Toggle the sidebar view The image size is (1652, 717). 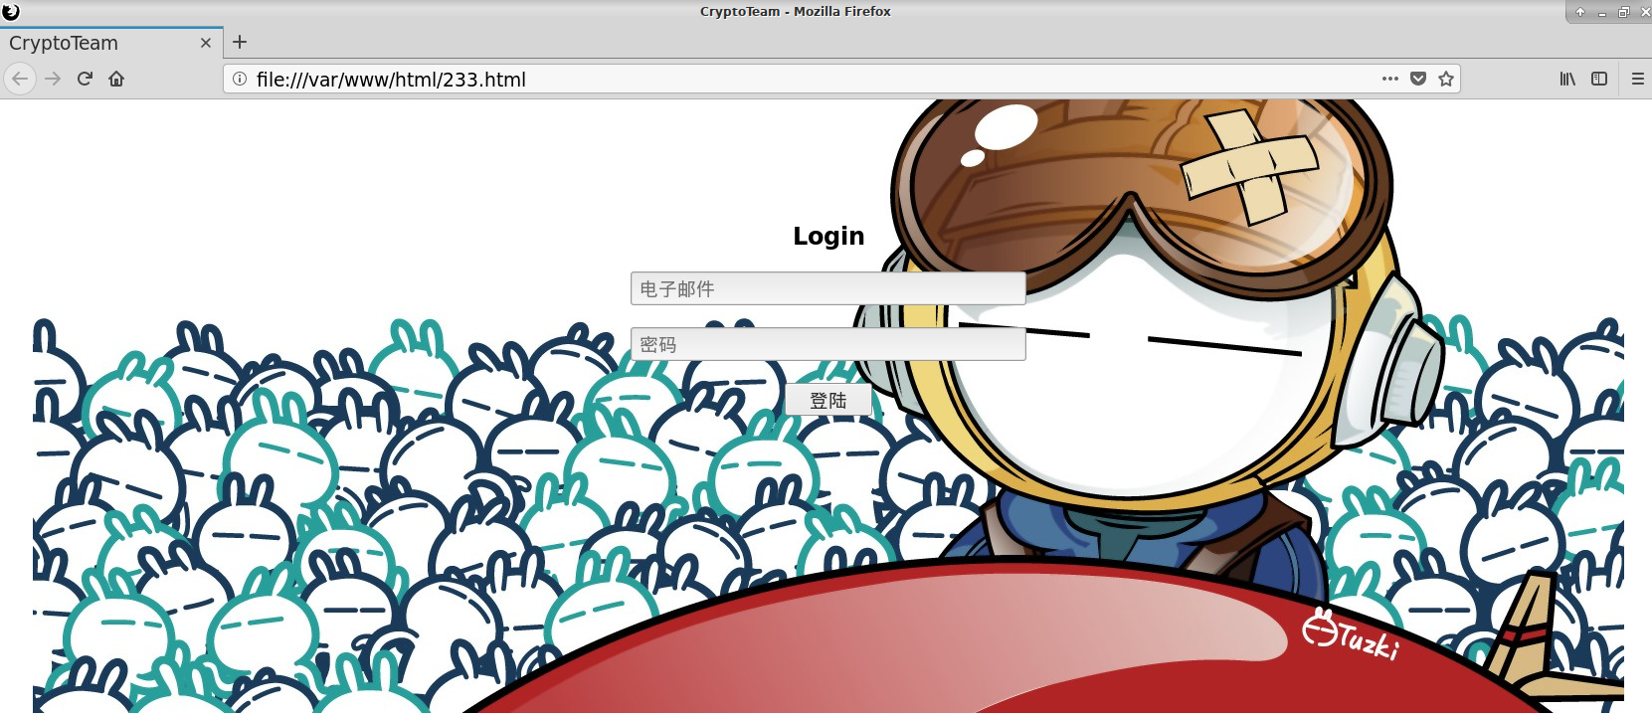(x=1599, y=79)
